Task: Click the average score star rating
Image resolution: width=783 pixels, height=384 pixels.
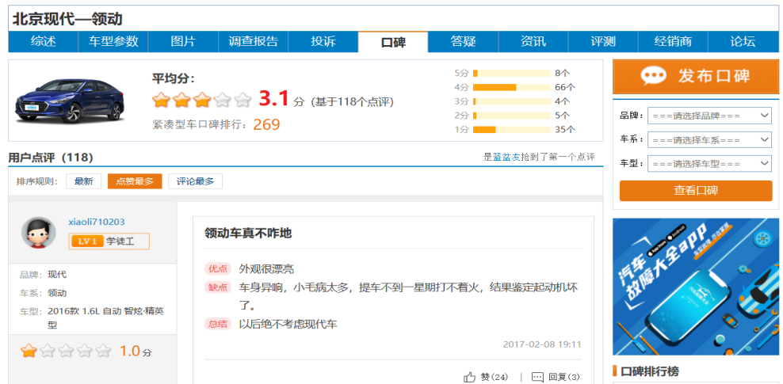Action: pos(202,100)
